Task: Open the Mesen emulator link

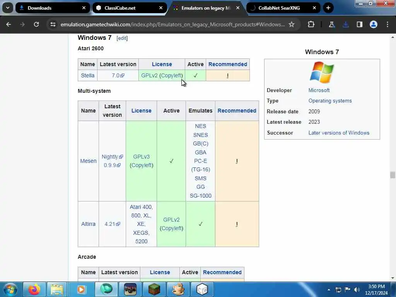Action: click(89, 161)
